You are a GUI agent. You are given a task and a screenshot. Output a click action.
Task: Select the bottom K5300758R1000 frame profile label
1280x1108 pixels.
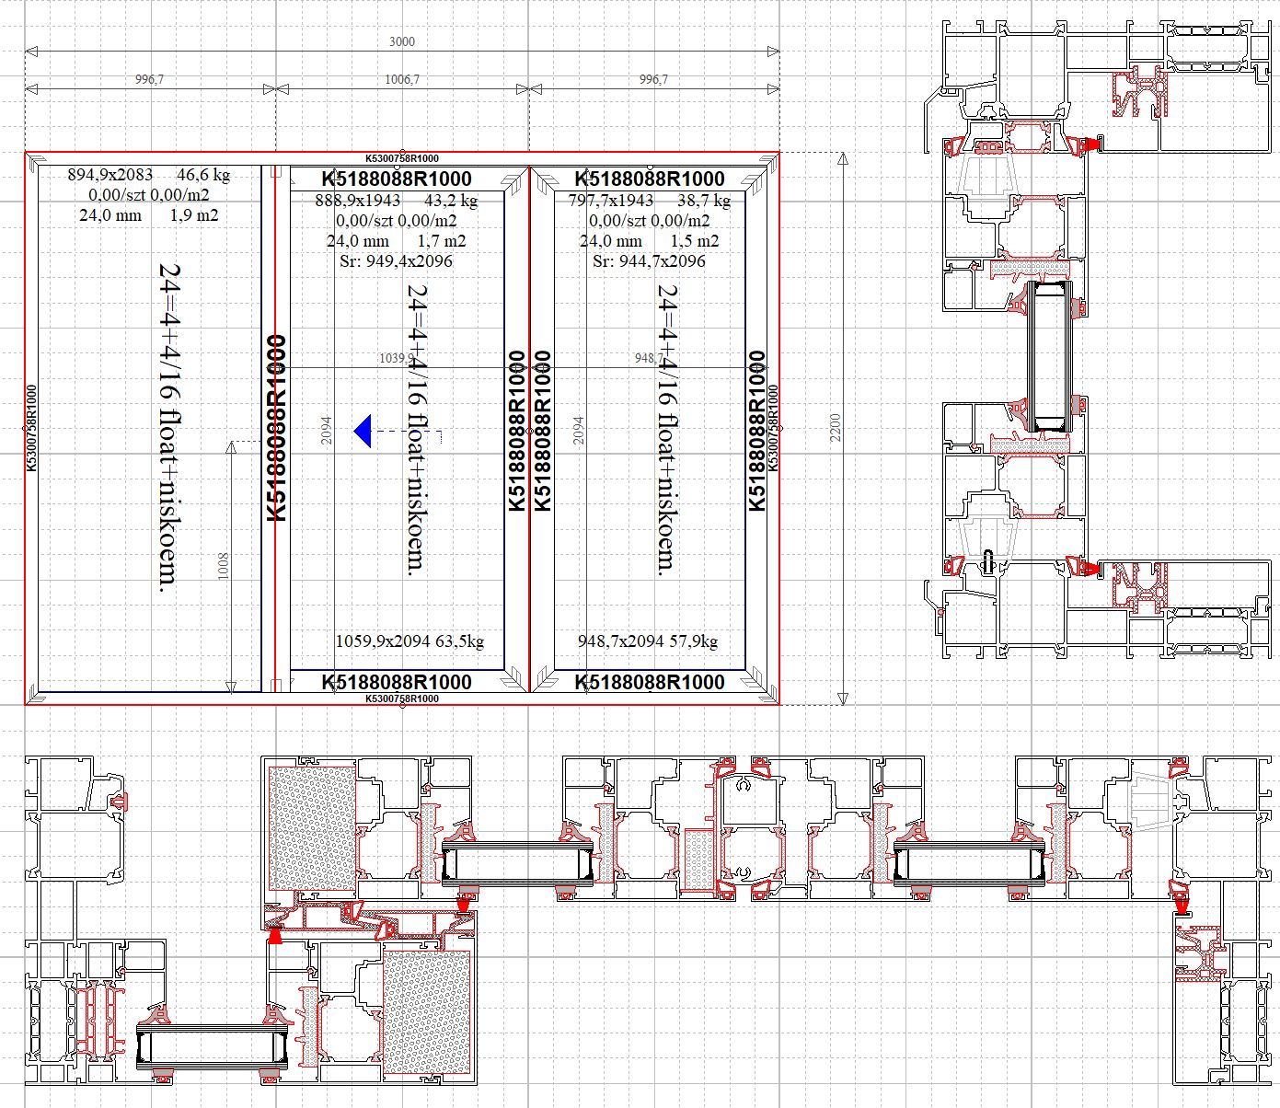(x=402, y=698)
